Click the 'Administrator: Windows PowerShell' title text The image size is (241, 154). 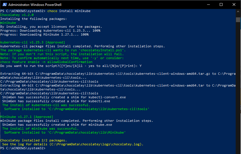(35, 5)
